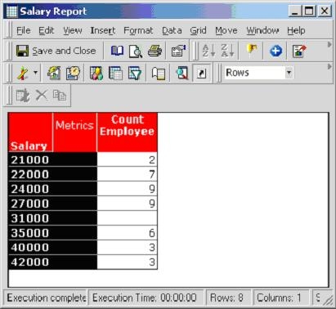Maximize the Salary Report window
This screenshot has width=336, height=309.
coord(309,11)
